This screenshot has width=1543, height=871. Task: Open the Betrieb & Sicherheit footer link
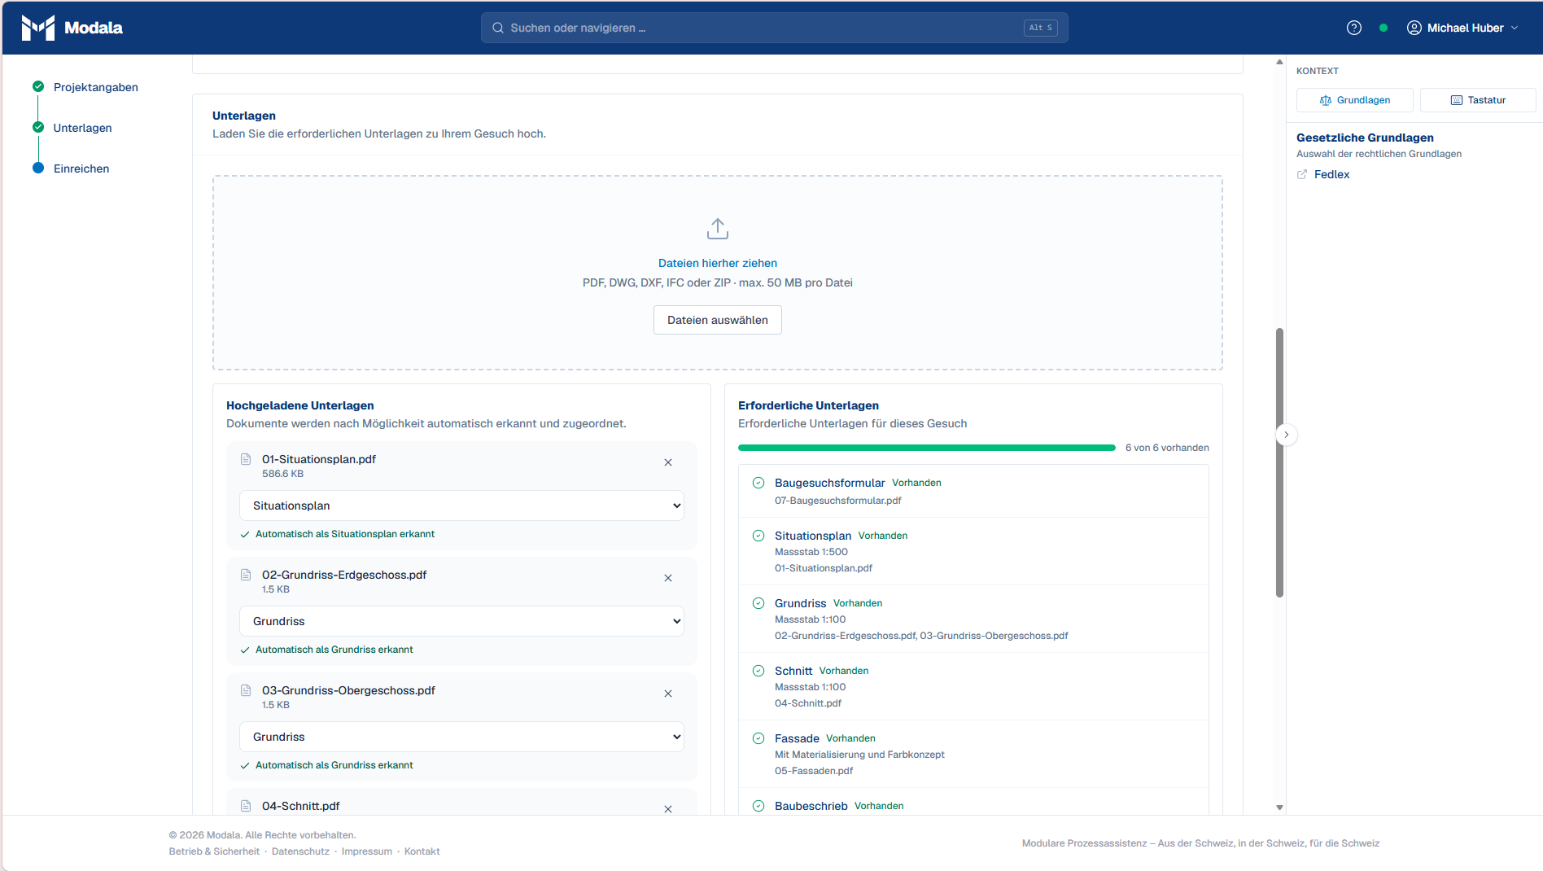click(x=214, y=851)
